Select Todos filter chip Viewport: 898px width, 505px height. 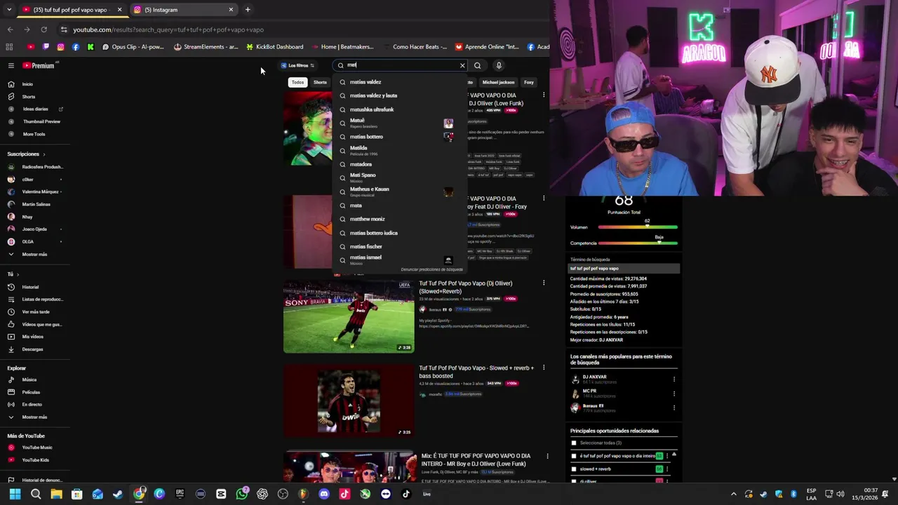[x=298, y=82]
